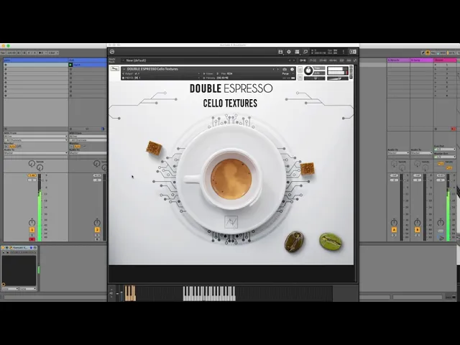Click the X-Y pad in Ableton device view
The image size is (460, 345).
tap(19, 270)
